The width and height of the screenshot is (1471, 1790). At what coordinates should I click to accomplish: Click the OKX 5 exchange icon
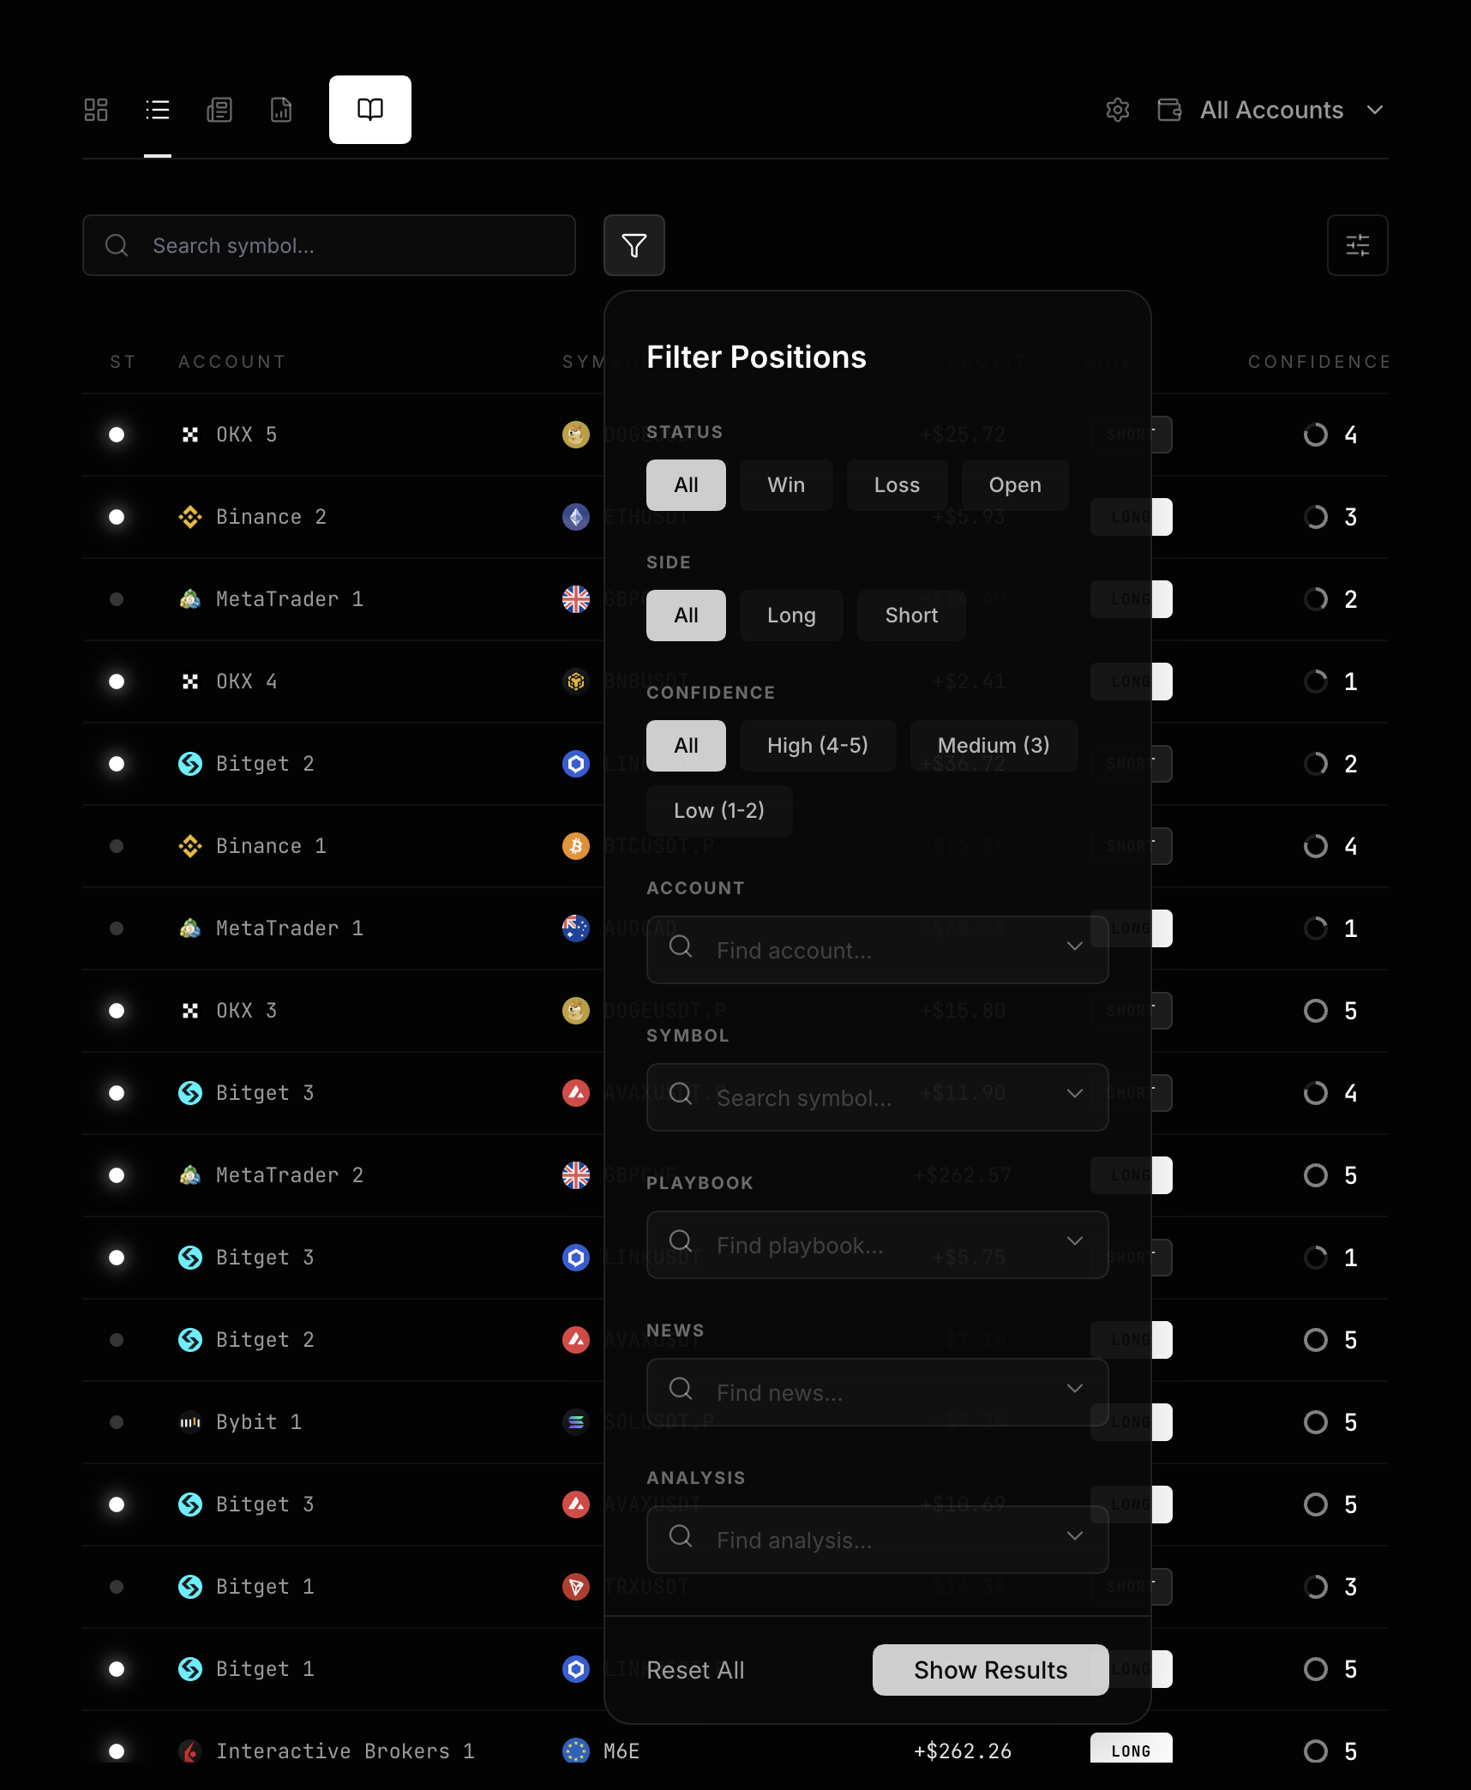coord(190,435)
